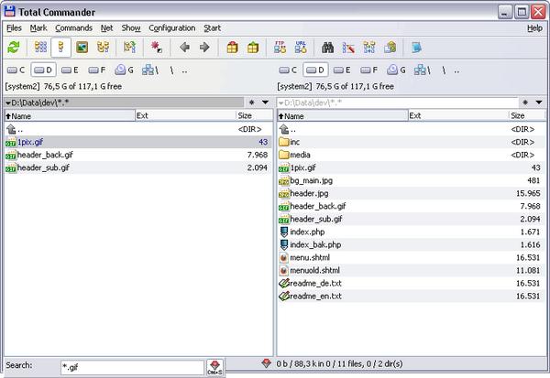Select 1pix.gif in left panel

(x=138, y=142)
